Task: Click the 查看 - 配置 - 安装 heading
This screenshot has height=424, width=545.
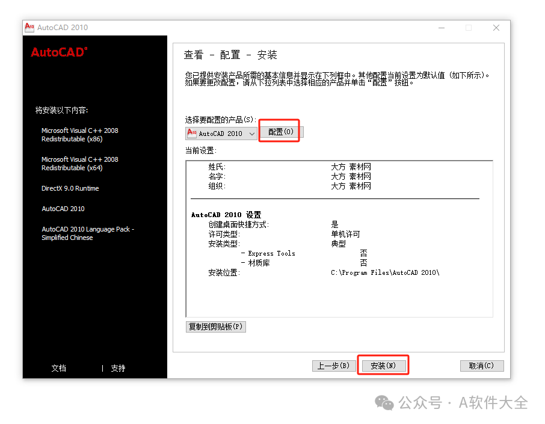Action: pyautogui.click(x=230, y=55)
